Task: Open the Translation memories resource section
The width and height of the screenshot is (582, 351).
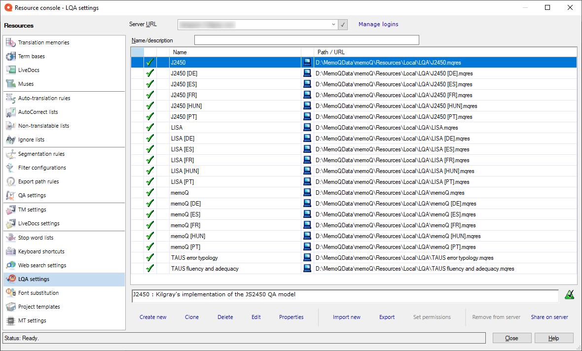Action: pos(41,42)
